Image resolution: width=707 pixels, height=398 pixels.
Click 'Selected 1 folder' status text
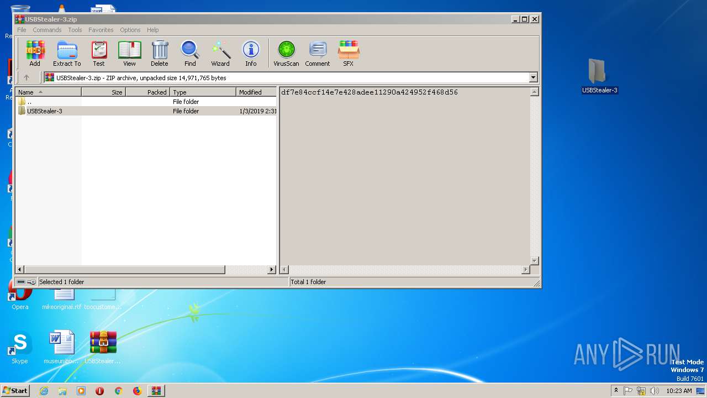[61, 282]
